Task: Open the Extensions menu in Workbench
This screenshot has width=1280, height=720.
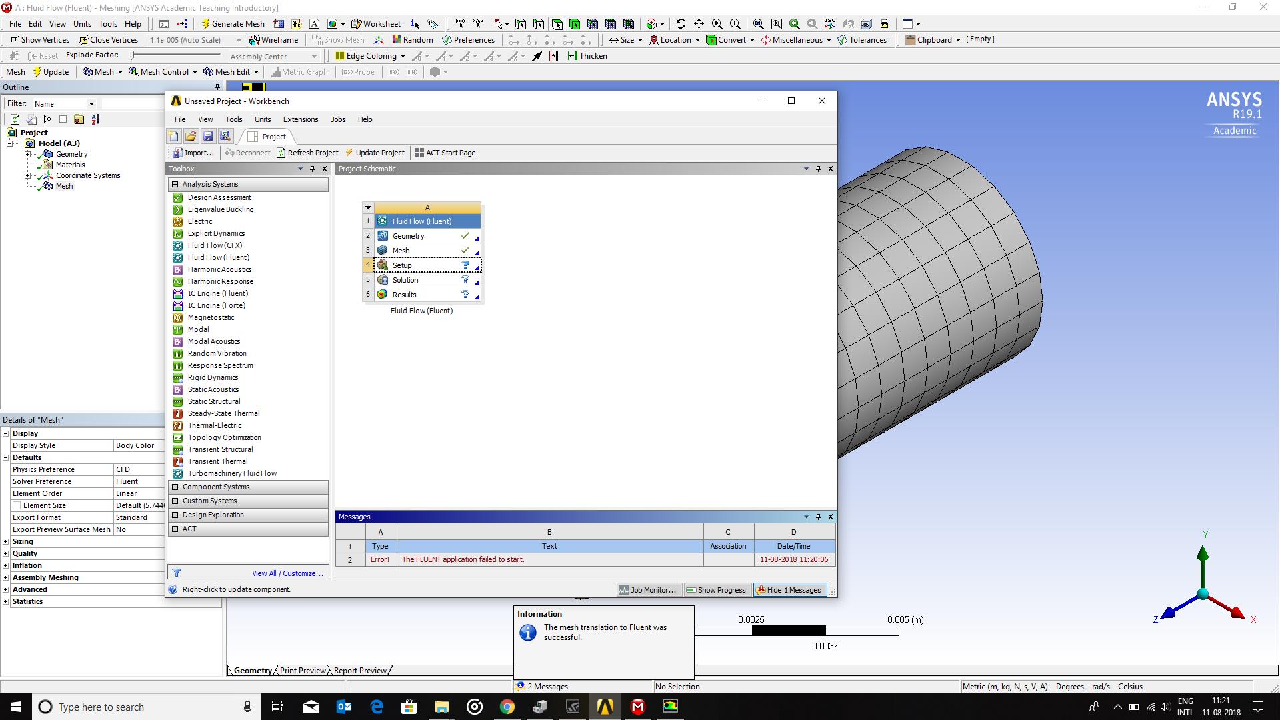Action: click(x=300, y=119)
